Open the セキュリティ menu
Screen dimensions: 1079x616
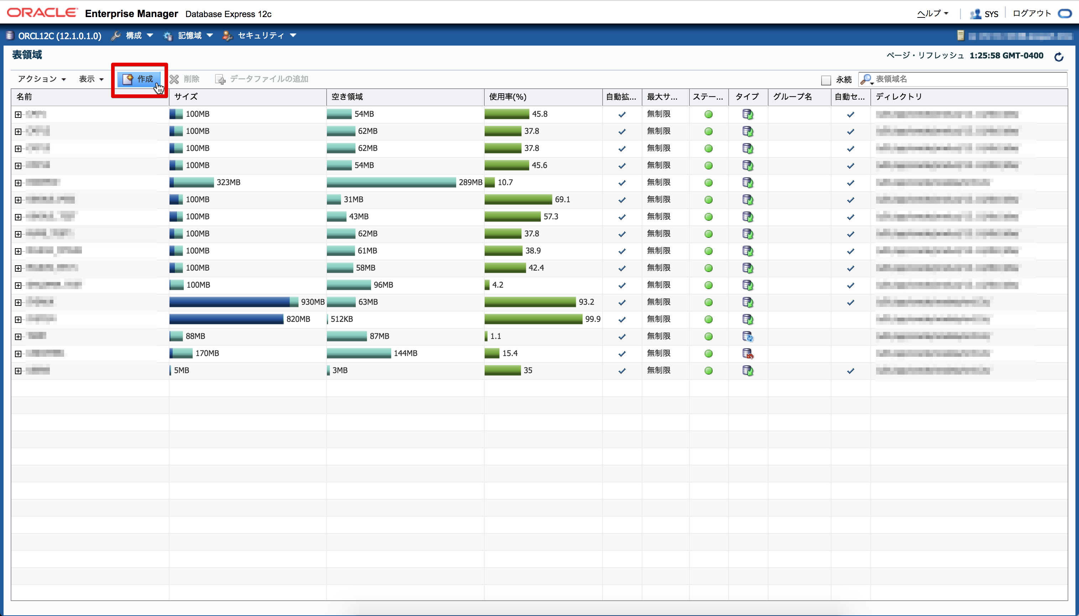[260, 36]
